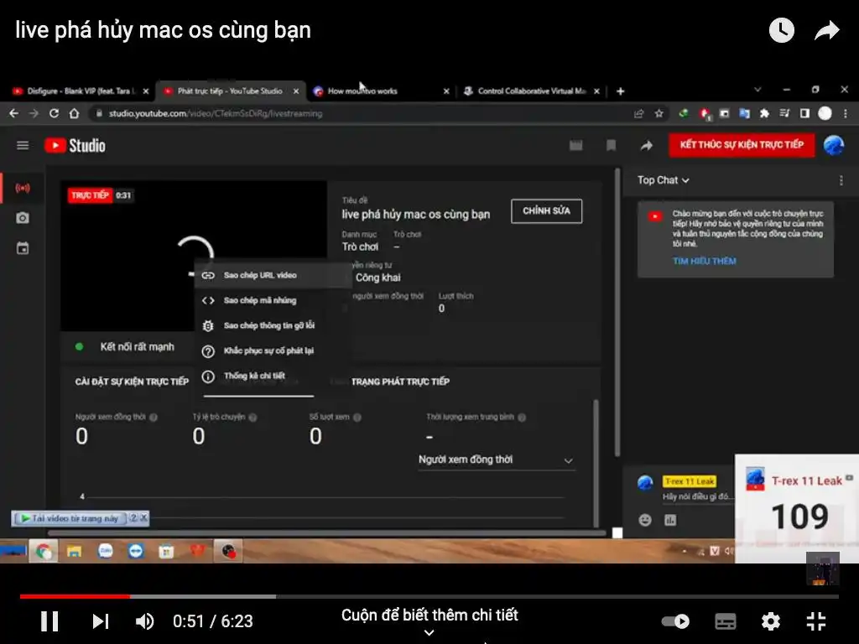Click the studio.youtube.com address bar

pos(362,113)
